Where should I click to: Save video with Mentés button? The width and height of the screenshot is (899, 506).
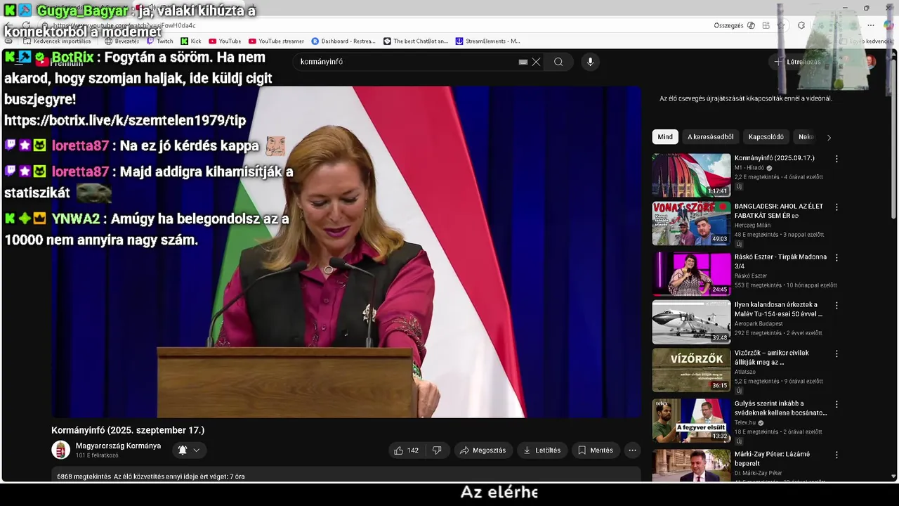595,450
